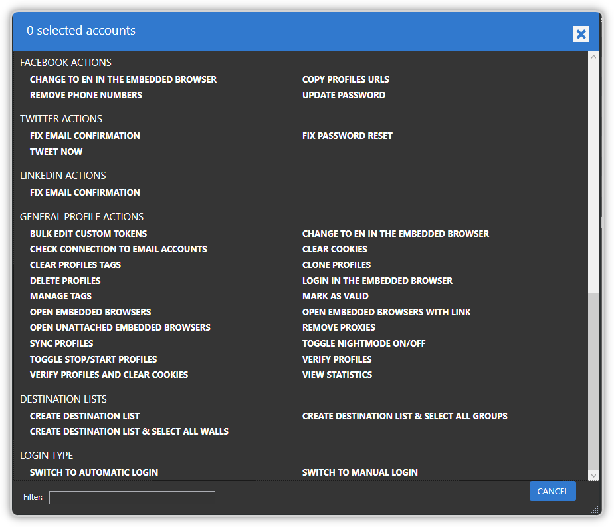Choose Remove Phone Numbers
The height and width of the screenshot is (527, 614).
point(86,95)
